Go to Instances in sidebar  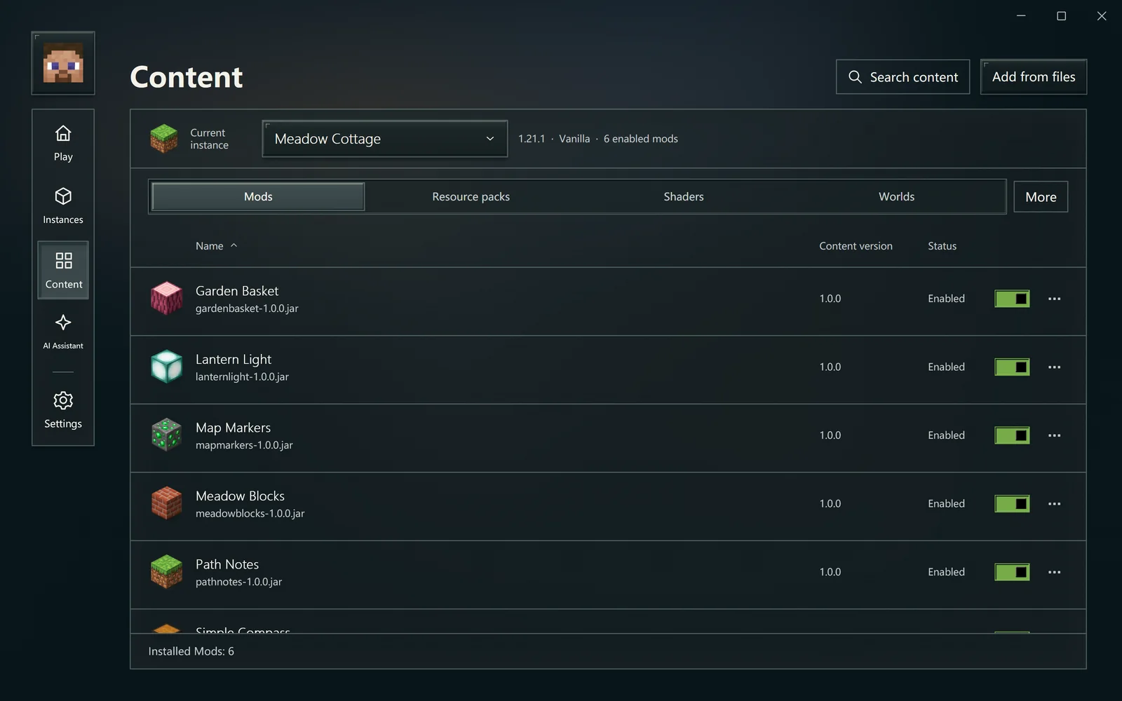[63, 205]
